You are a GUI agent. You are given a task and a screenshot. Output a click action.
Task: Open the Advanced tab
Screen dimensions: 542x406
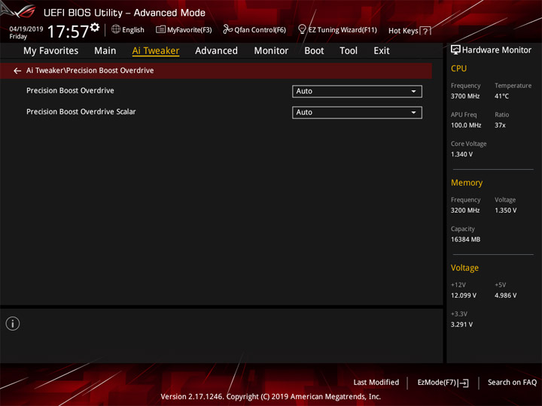(x=216, y=51)
